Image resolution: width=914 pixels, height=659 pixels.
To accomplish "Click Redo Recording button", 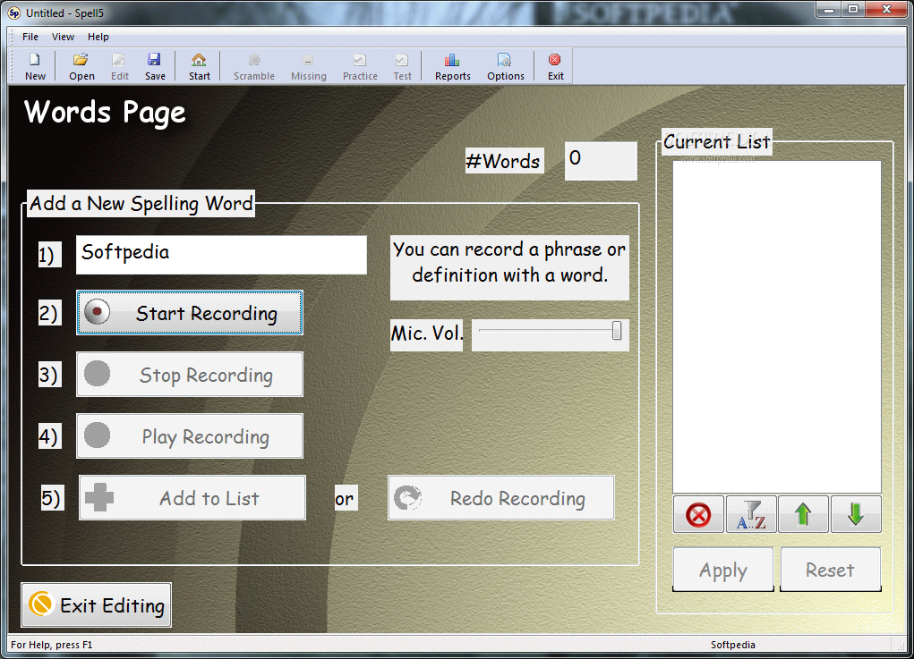I will 501,498.
